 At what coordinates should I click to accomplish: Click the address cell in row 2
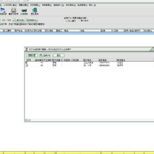135,65
